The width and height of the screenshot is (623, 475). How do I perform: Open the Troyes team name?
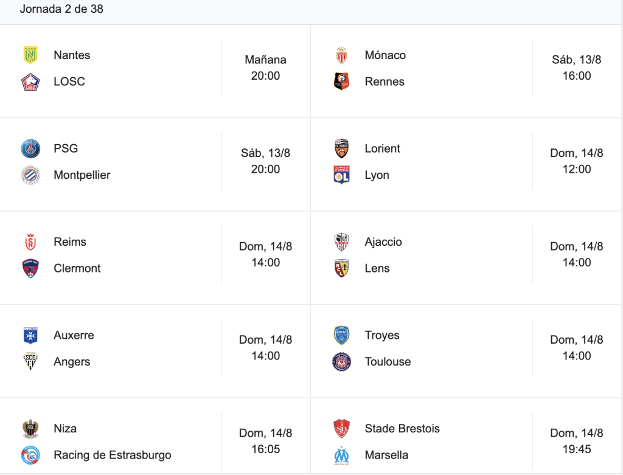pyautogui.click(x=382, y=335)
